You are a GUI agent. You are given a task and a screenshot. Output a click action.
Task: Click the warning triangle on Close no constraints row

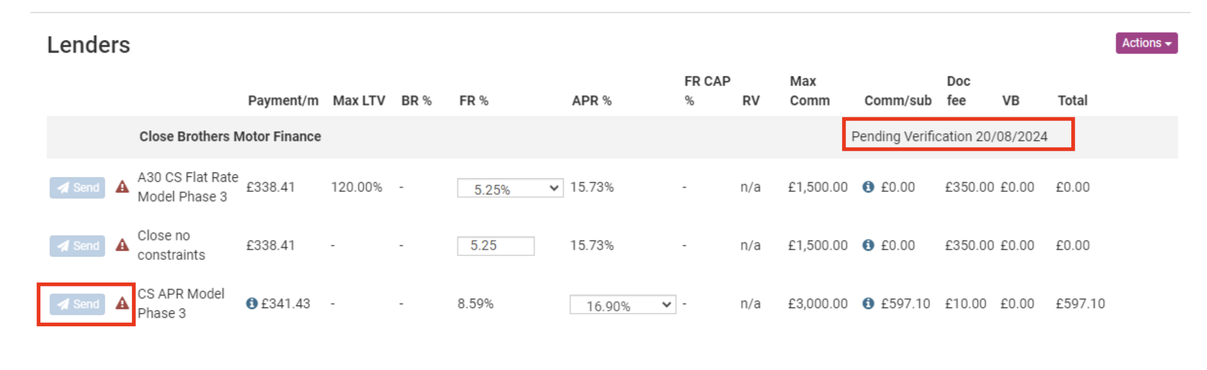click(x=122, y=245)
